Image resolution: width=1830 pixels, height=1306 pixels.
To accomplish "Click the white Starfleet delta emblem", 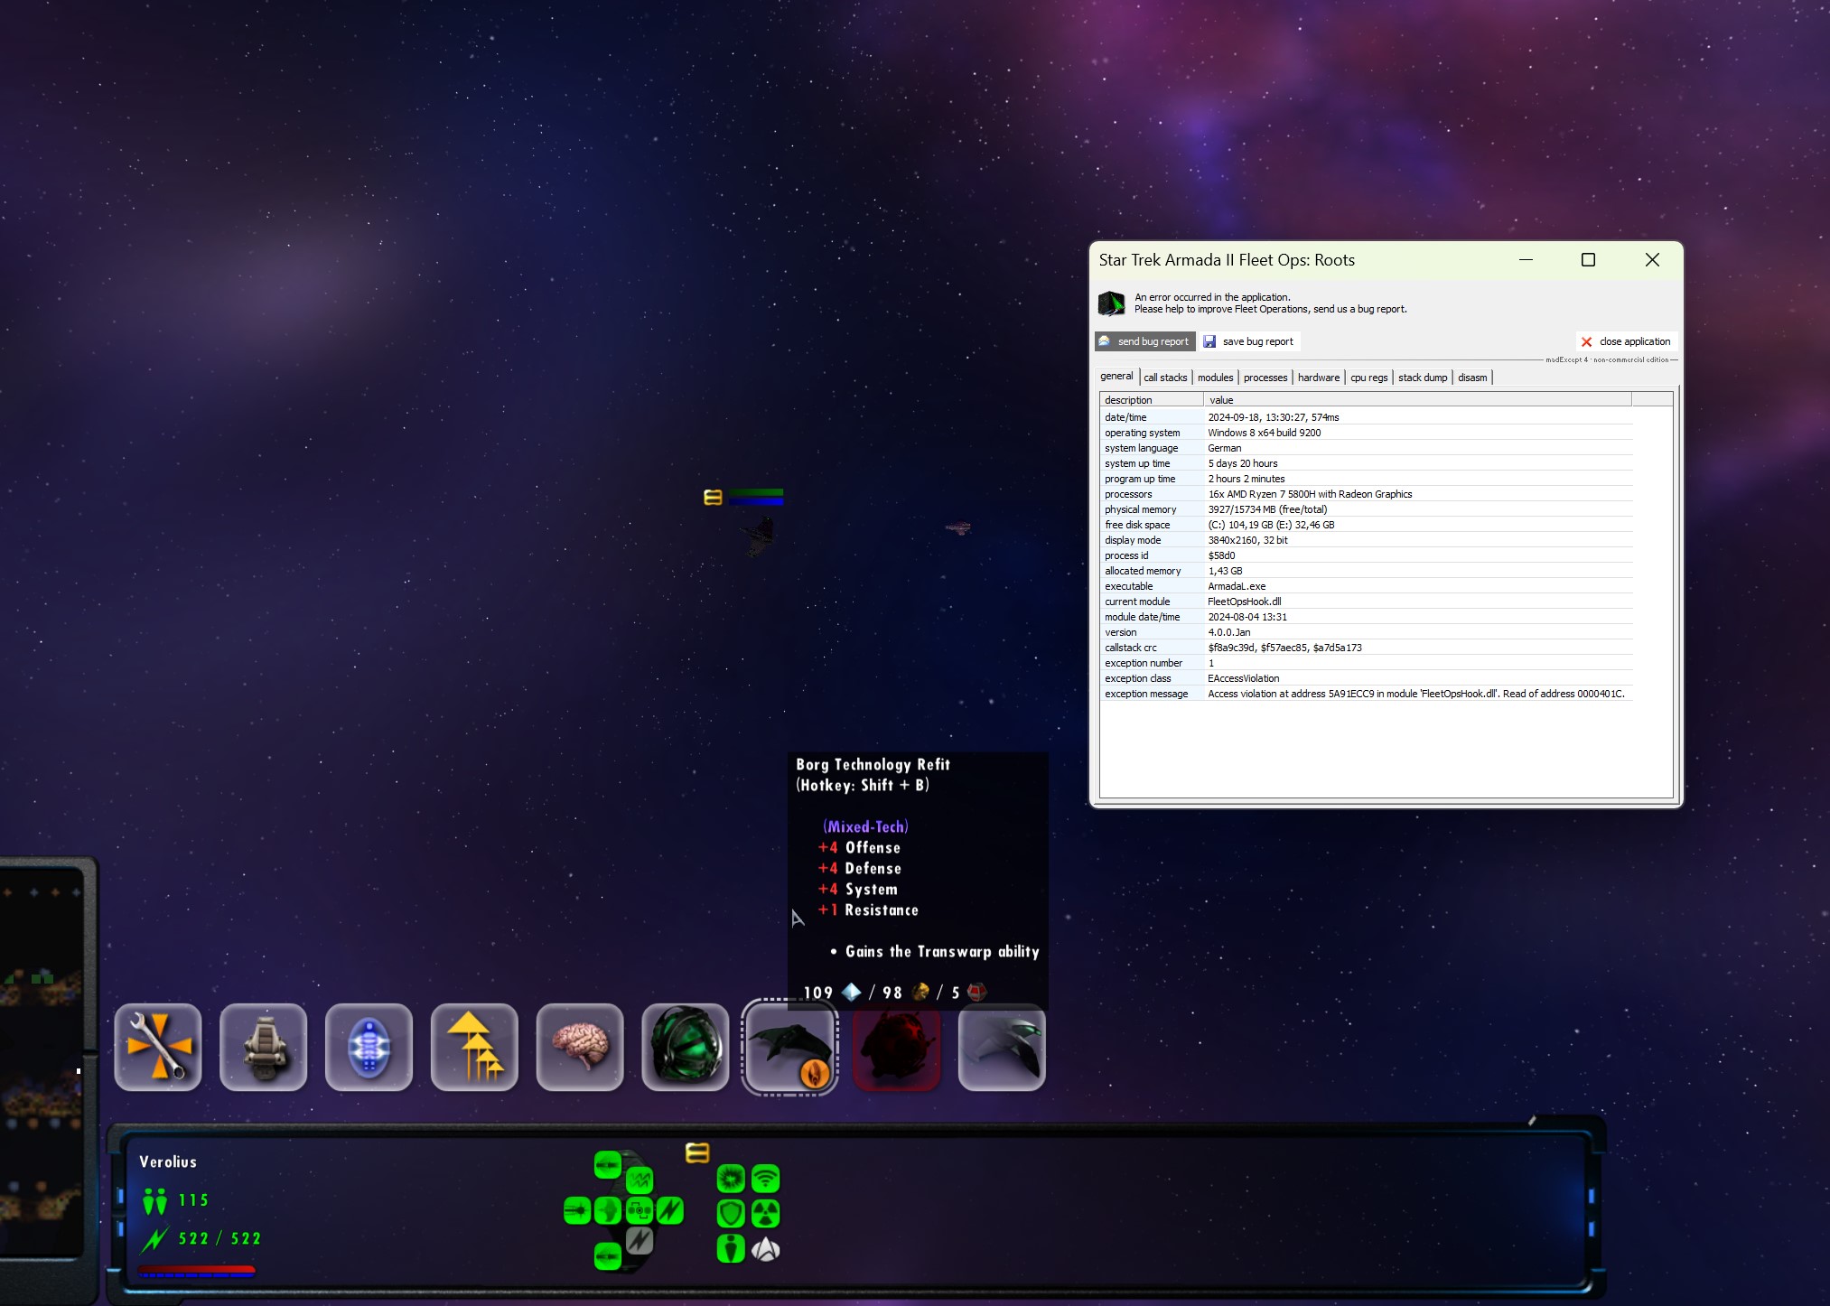I will point(766,1249).
